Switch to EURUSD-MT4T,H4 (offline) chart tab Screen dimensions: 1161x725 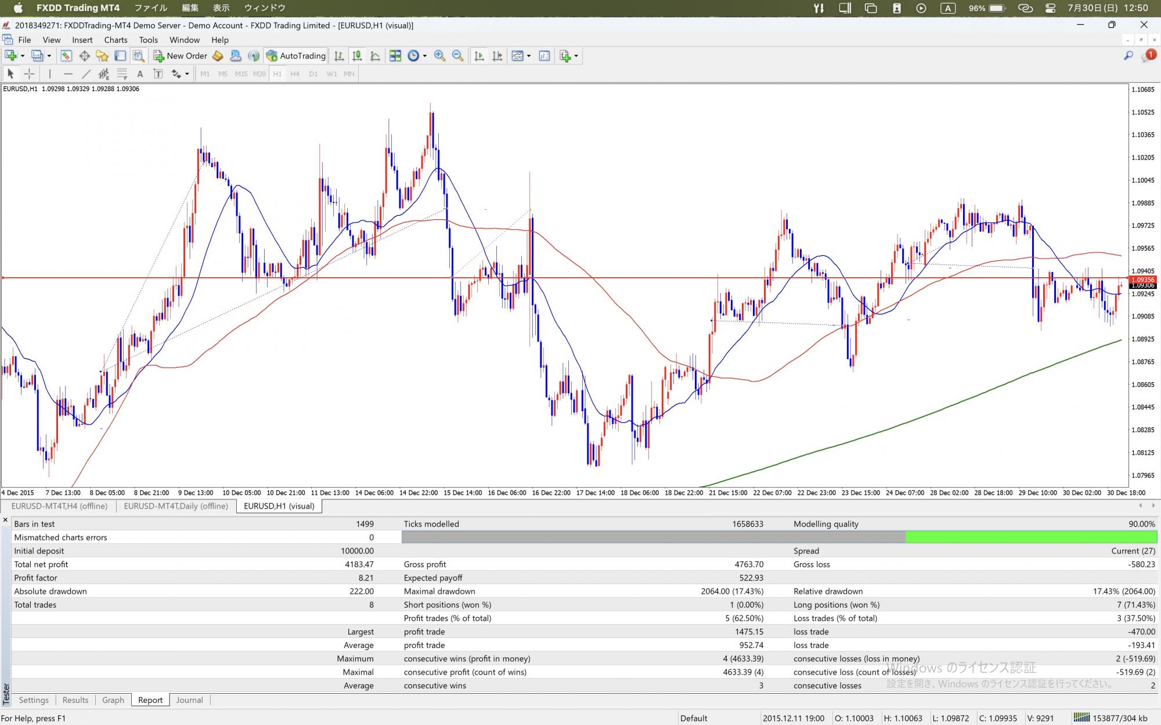[x=59, y=506]
